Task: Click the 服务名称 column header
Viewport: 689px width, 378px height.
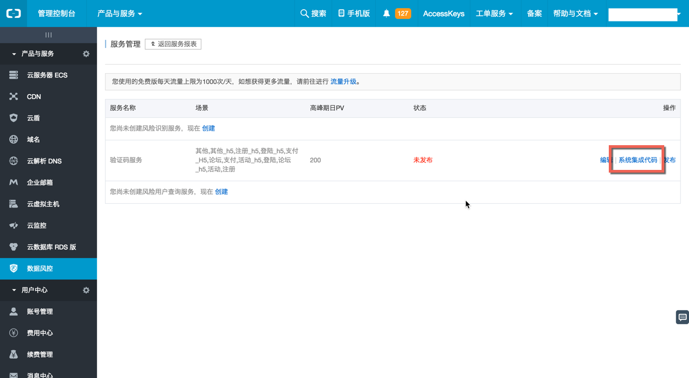Action: [x=123, y=108]
